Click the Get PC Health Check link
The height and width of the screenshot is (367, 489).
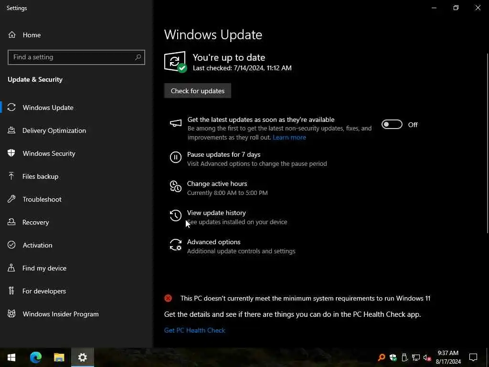pyautogui.click(x=195, y=330)
